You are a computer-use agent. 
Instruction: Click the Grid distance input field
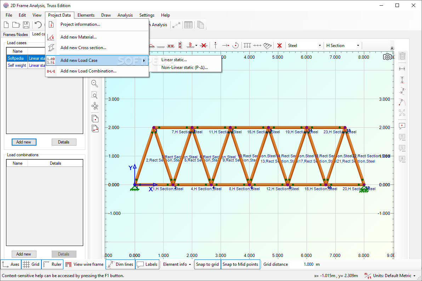click(x=302, y=264)
